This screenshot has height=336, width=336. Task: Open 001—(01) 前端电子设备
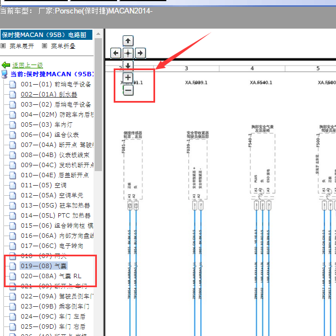point(55,84)
